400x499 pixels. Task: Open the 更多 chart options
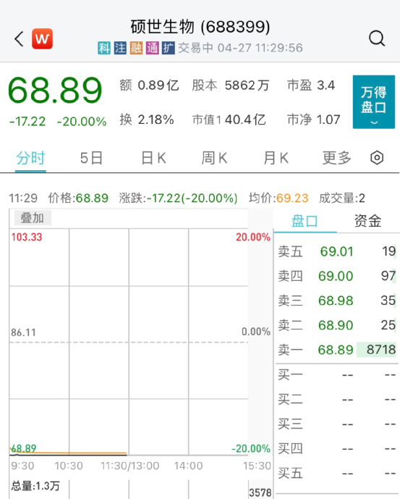(x=337, y=158)
